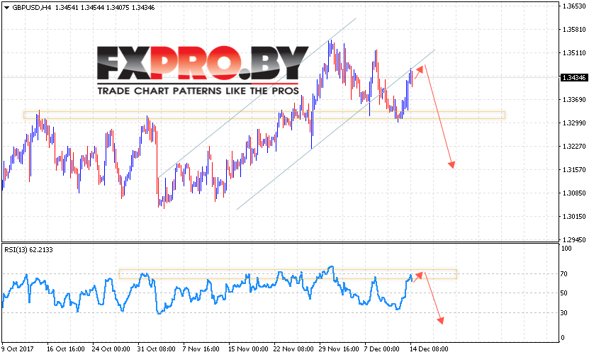Select the RSI scale value 30
The image size is (589, 357).
pyautogui.click(x=563, y=312)
